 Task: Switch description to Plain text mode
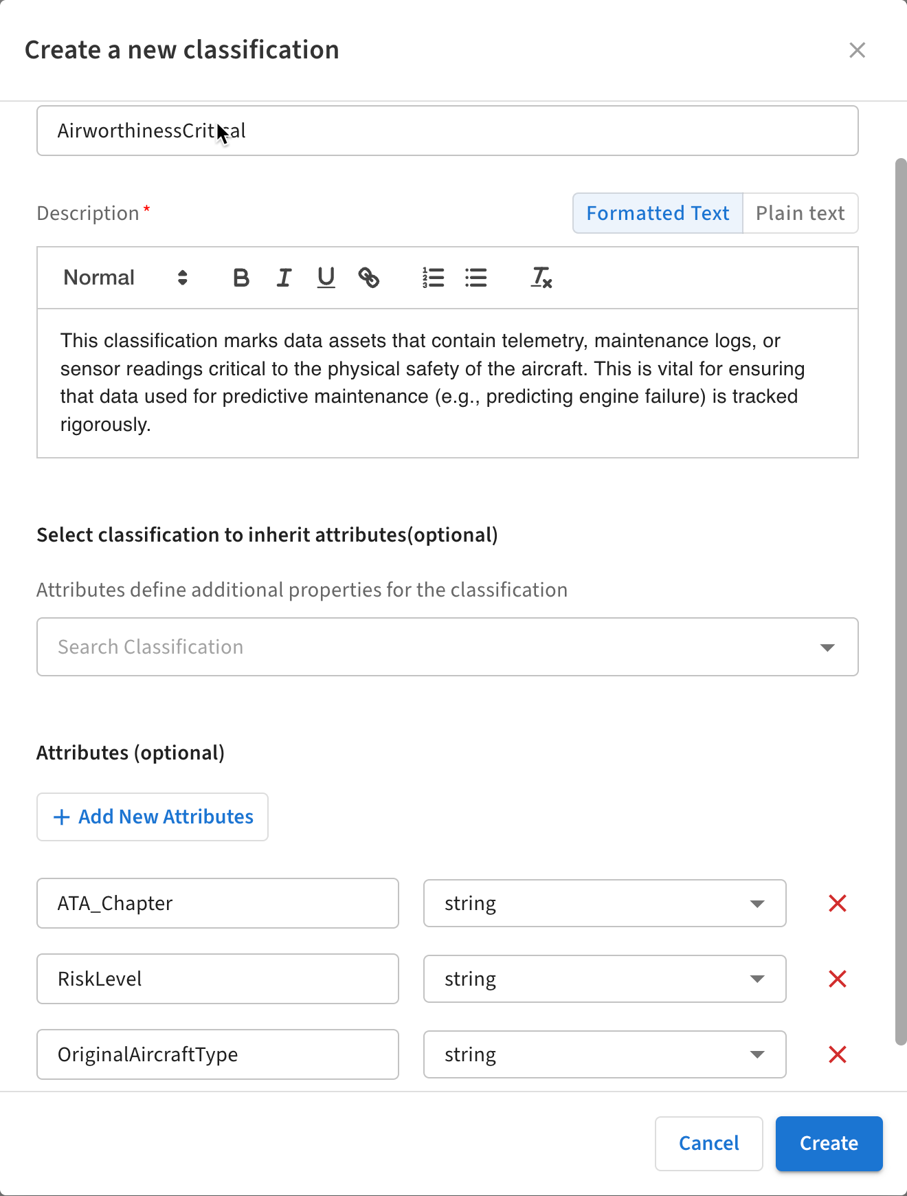pos(800,213)
